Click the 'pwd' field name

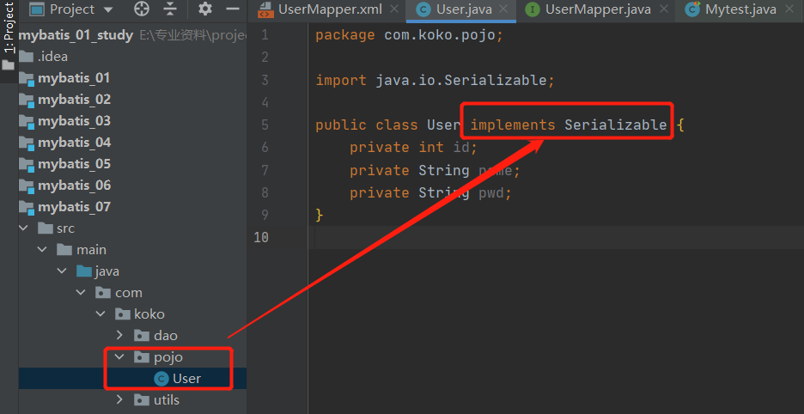490,193
